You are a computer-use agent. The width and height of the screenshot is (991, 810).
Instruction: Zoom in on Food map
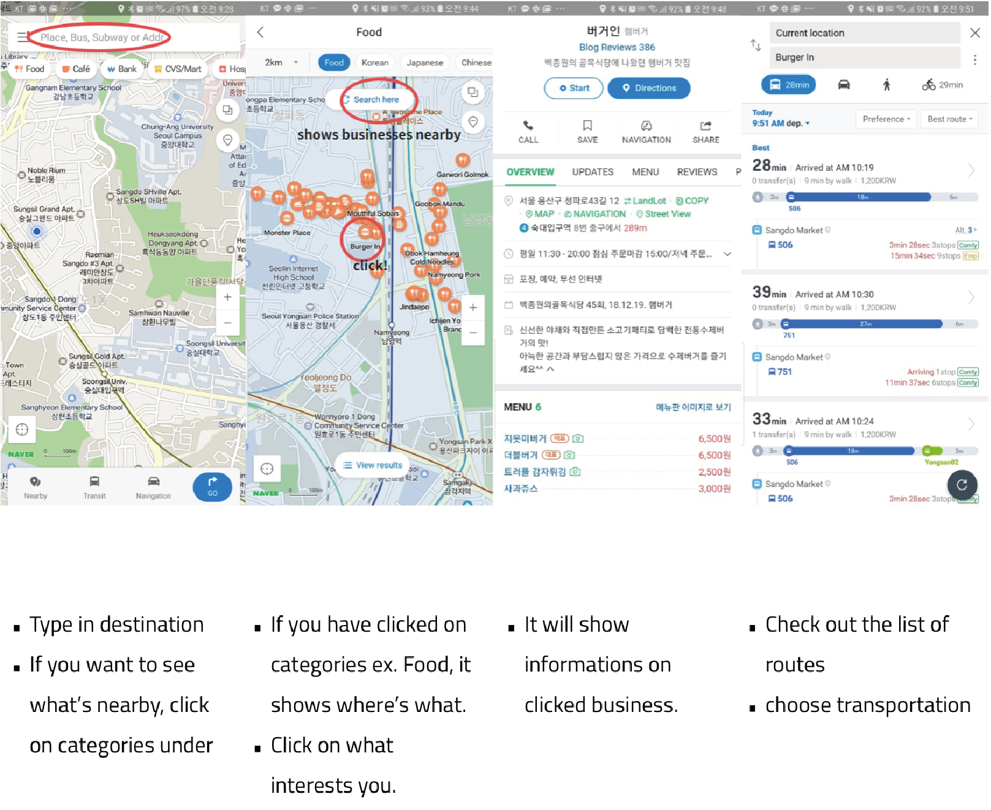(473, 308)
